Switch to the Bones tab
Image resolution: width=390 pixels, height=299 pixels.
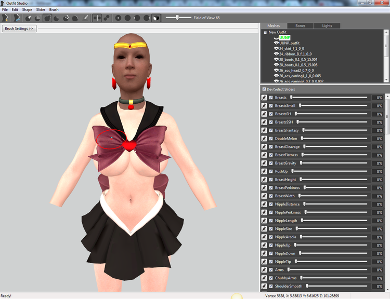300,26
